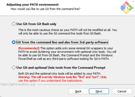The width and height of the screenshot is (135, 97).
Task: Click the 'most cautious choice' description text
Action: (68, 32)
